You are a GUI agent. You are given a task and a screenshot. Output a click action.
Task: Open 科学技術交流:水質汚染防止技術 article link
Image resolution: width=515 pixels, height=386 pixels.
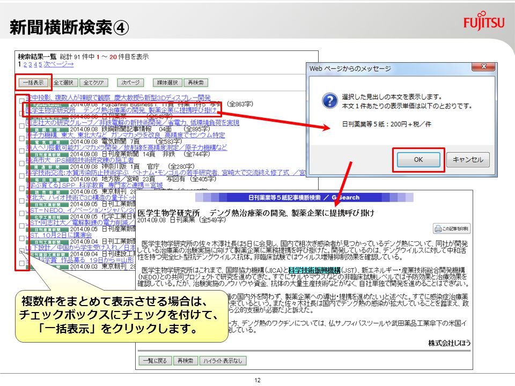pyautogui.click(x=166, y=173)
